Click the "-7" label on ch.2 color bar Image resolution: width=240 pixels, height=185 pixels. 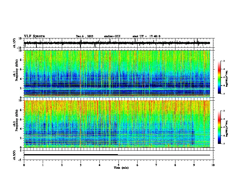coord(223,144)
